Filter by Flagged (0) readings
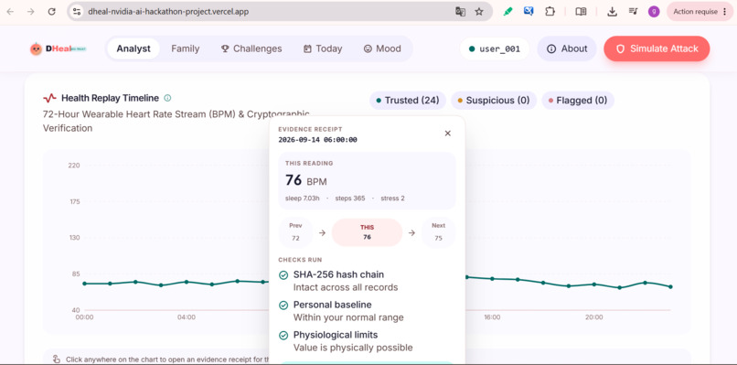 coord(578,101)
